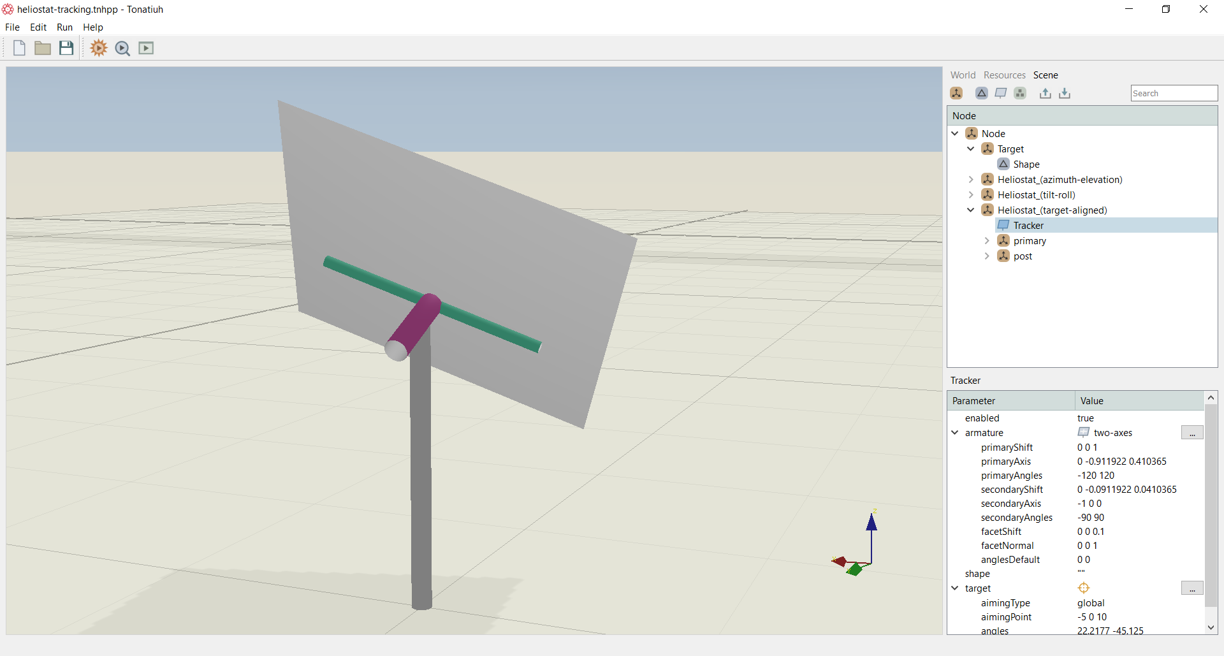Viewport: 1224px width, 656px height.
Task: Click the Search field in Scene panel
Action: point(1174,93)
